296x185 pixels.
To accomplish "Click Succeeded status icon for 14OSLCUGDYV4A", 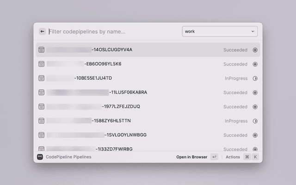I will tap(255, 50).
